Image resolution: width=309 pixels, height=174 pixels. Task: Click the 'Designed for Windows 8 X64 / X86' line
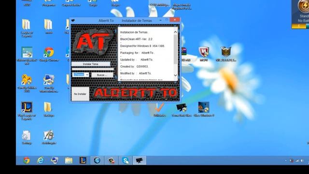point(142,46)
